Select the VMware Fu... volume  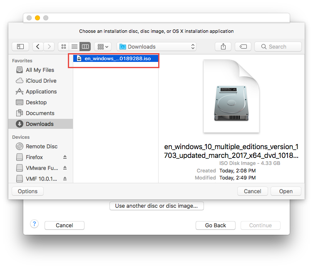pyautogui.click(x=37, y=168)
